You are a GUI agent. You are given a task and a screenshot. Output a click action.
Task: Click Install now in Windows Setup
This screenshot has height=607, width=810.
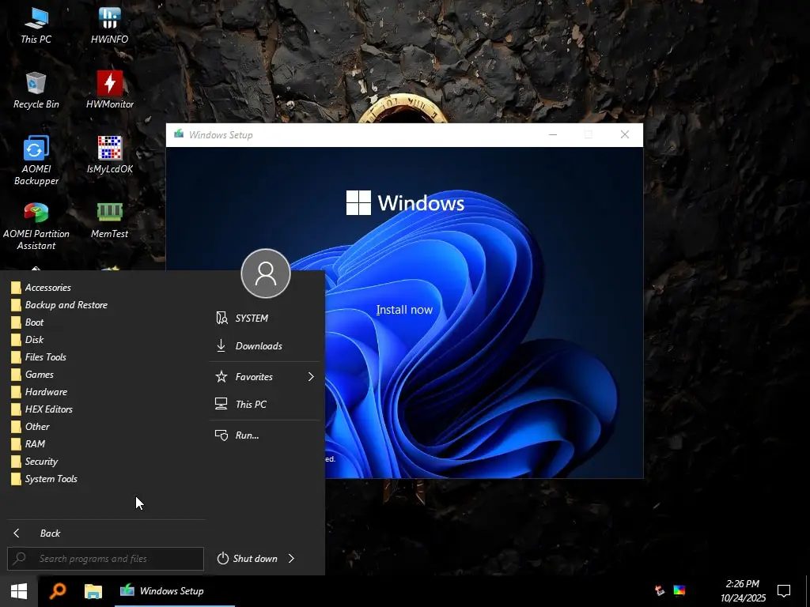click(x=404, y=309)
